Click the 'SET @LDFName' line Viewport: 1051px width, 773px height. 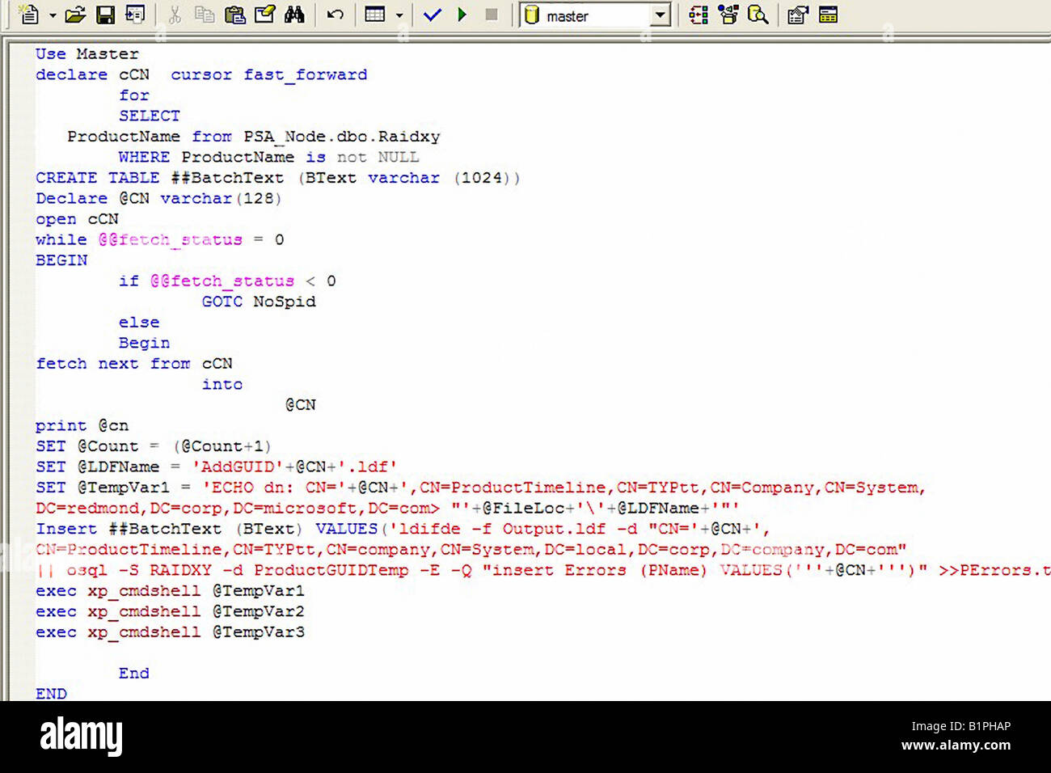(216, 467)
